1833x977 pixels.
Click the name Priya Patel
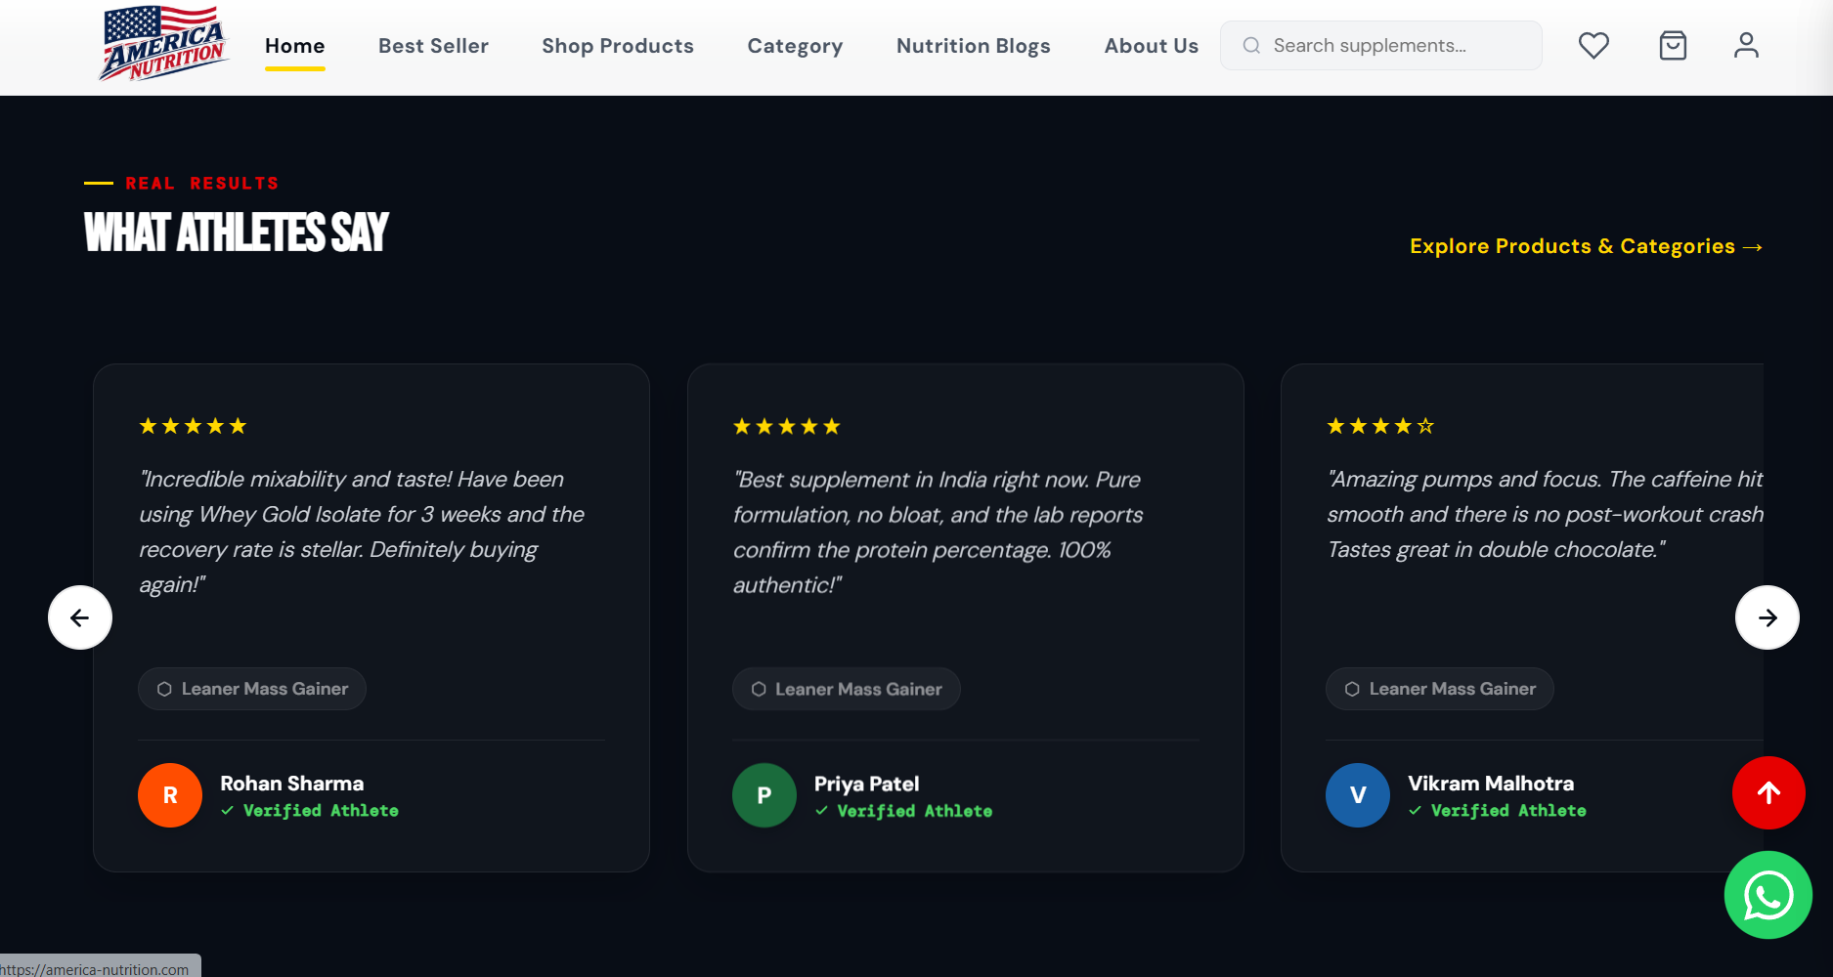(x=867, y=784)
